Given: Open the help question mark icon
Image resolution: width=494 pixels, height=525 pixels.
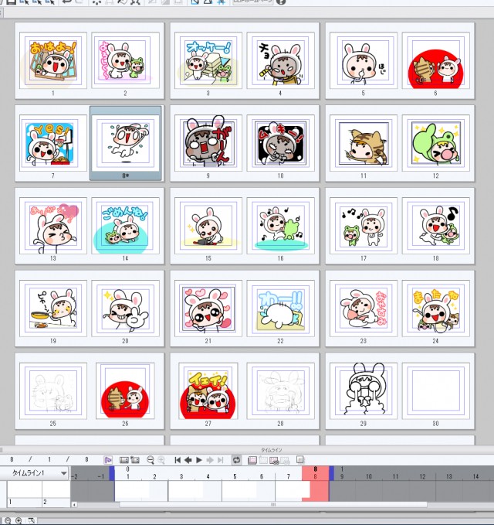Looking at the screenshot, I should [x=282, y=2].
